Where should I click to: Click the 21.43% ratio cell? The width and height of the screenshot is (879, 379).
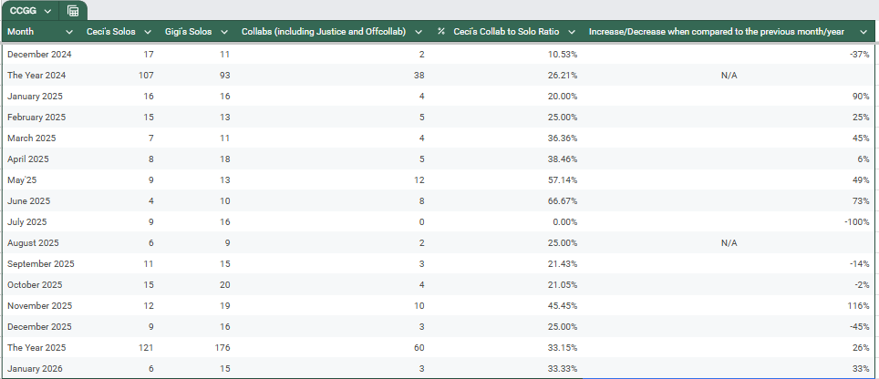coord(564,263)
